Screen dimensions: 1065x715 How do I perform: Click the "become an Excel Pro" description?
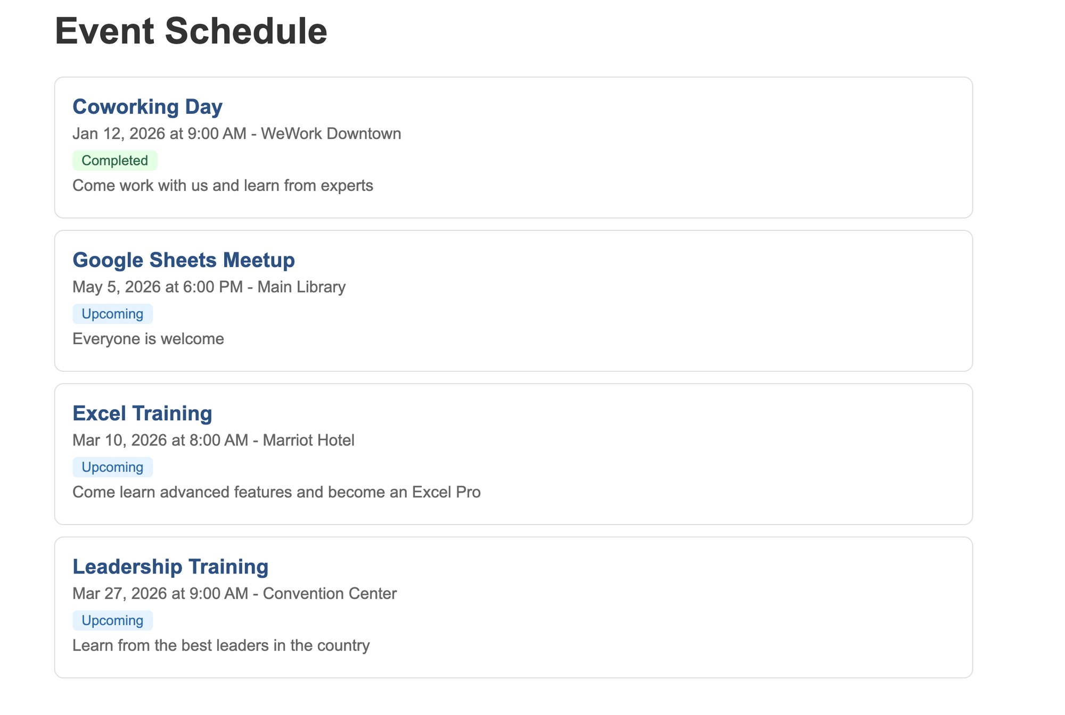pos(276,492)
